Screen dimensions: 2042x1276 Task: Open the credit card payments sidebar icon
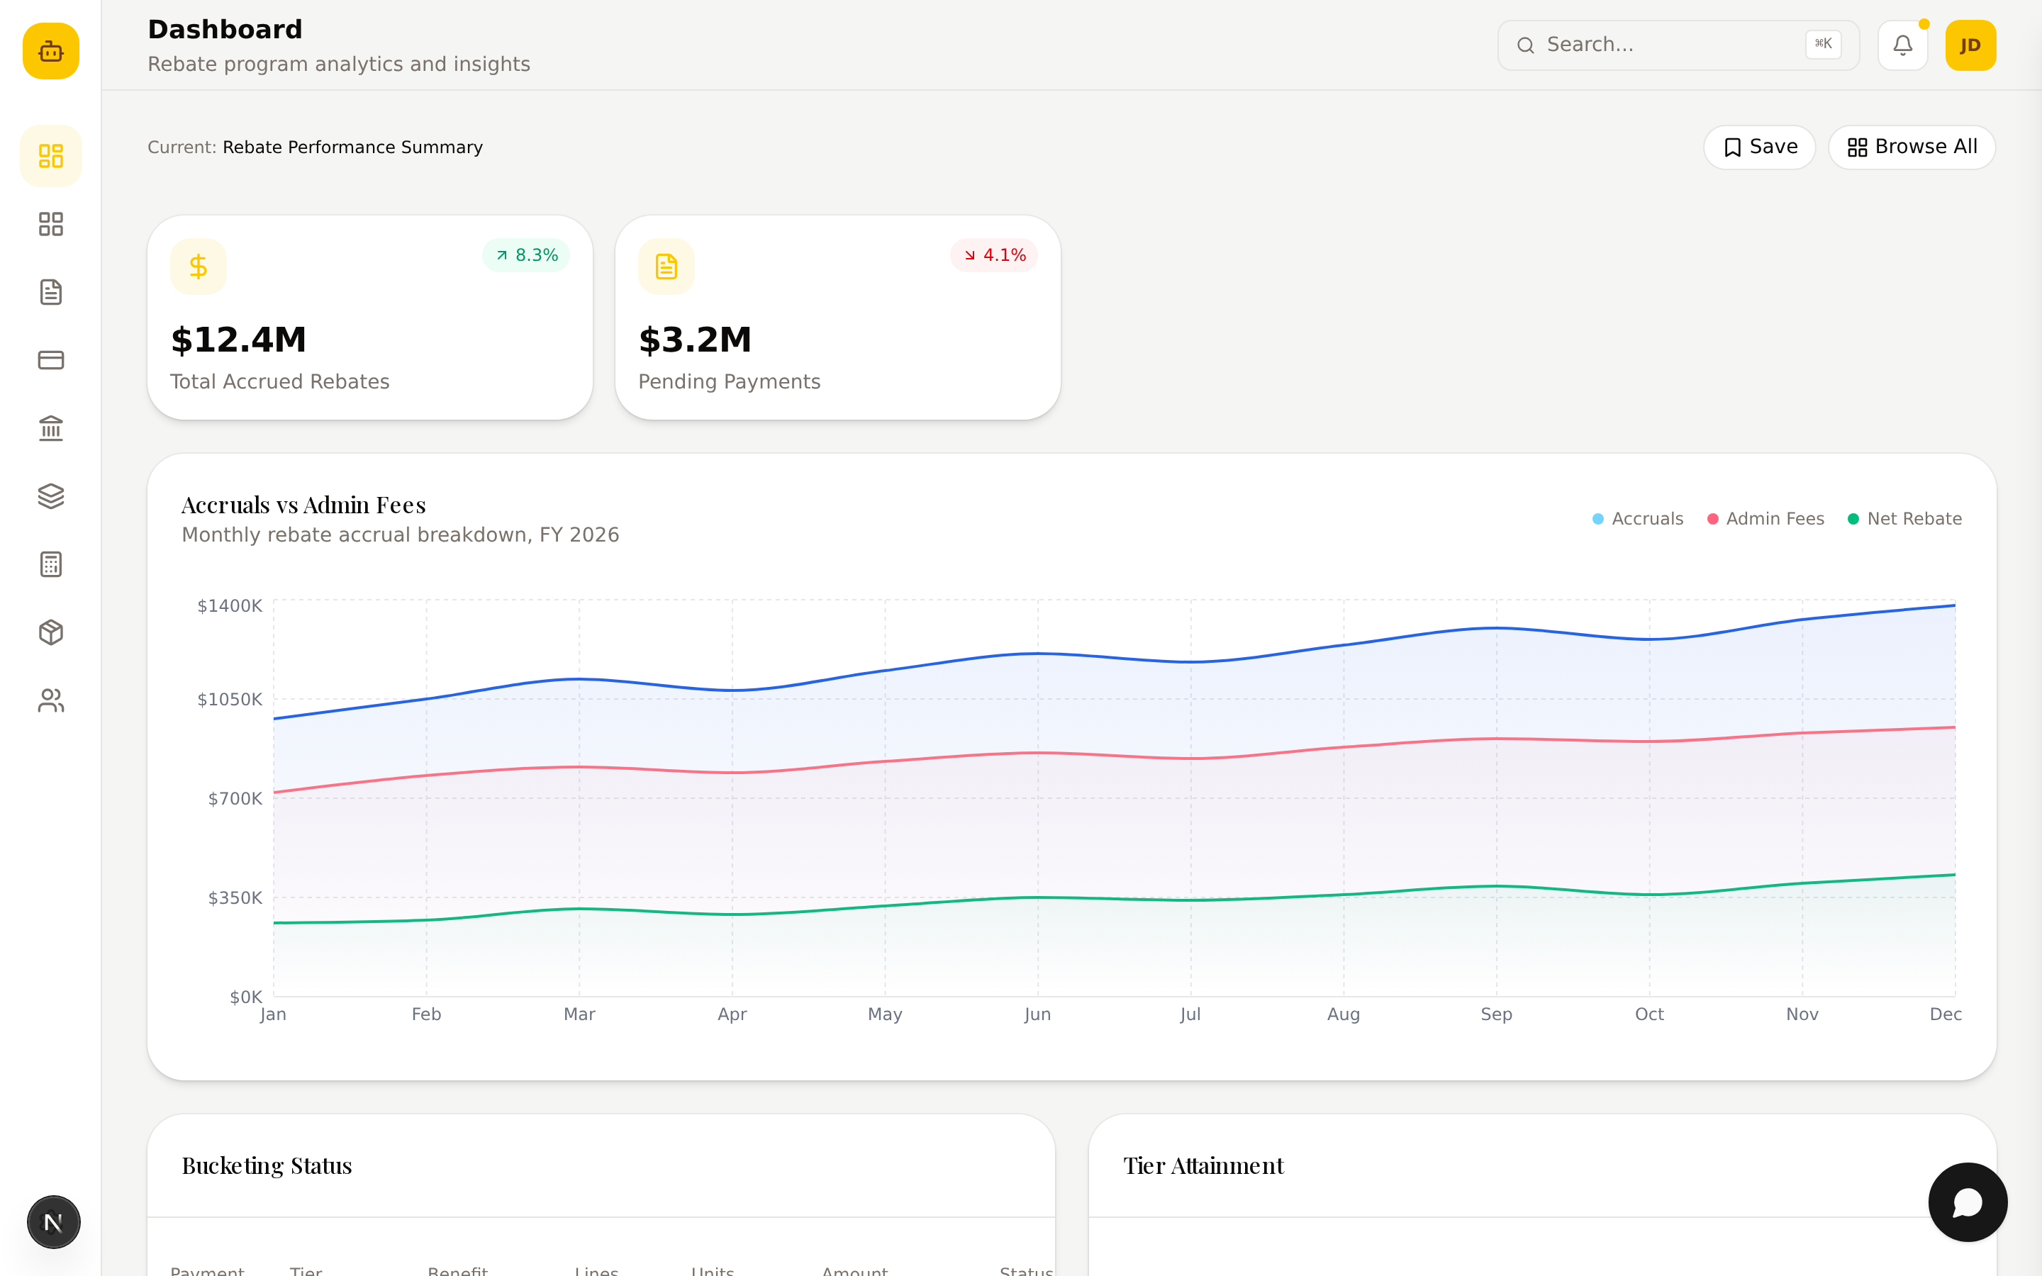50,360
